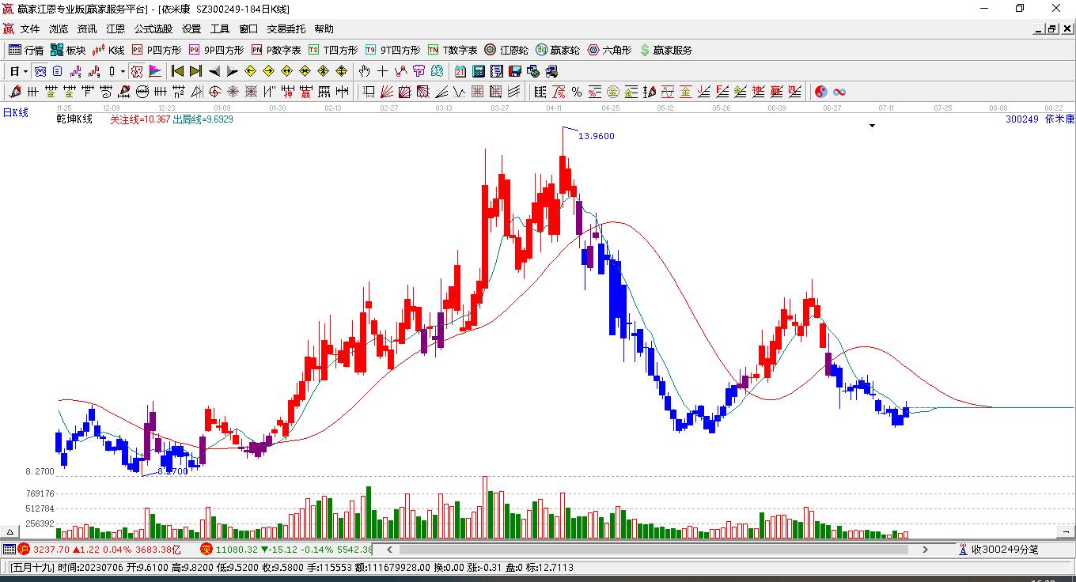Click the 日K线 label
This screenshot has height=582, width=1076.
point(15,113)
